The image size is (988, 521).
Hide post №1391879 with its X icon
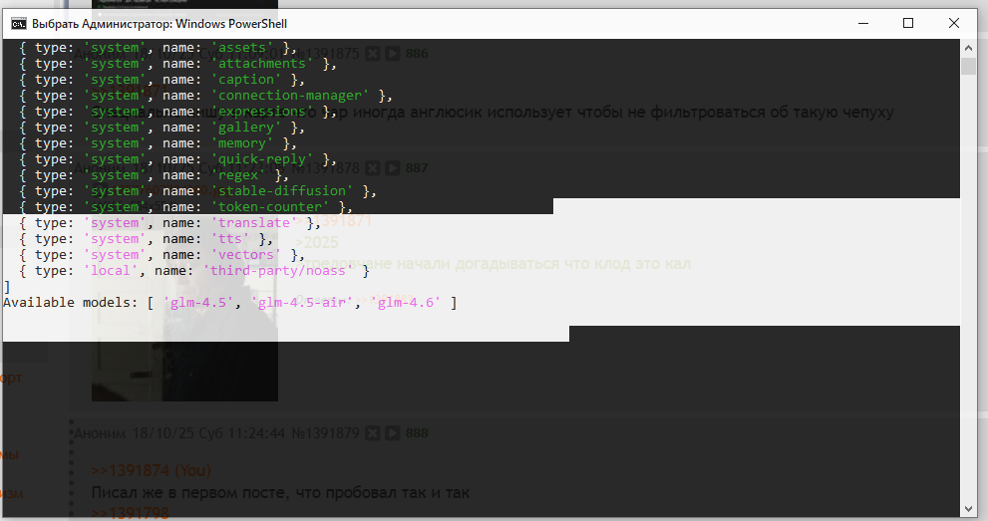pos(373,433)
